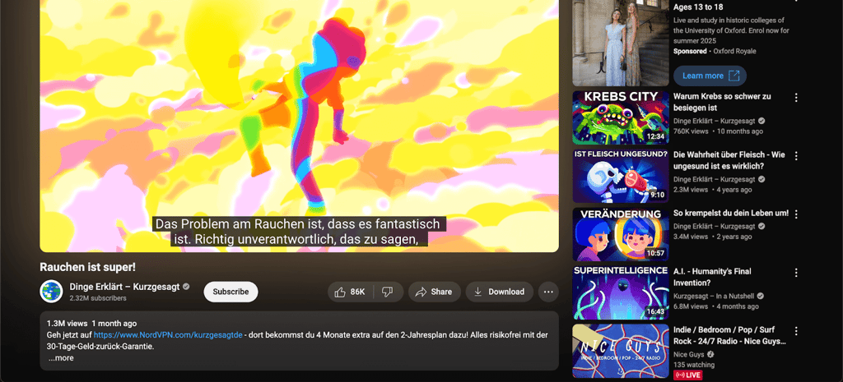Open Nice Guys live radio thumbnail
The height and width of the screenshot is (382, 843).
click(621, 351)
